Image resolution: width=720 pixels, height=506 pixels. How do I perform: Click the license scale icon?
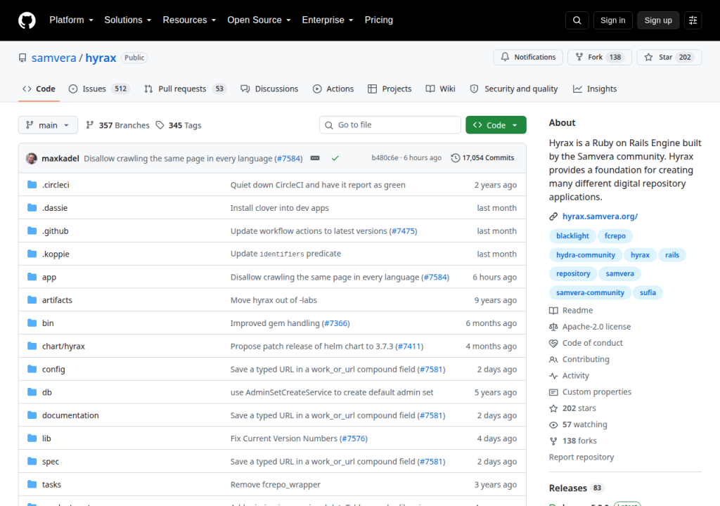click(553, 327)
